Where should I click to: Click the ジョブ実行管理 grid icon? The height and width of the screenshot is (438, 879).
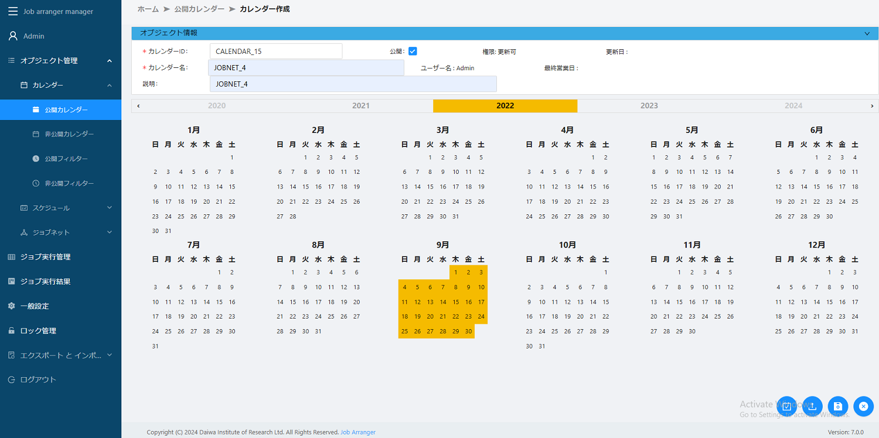pyautogui.click(x=11, y=256)
